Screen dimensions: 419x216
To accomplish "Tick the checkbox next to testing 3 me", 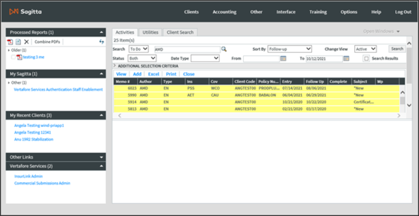I will point(14,57).
